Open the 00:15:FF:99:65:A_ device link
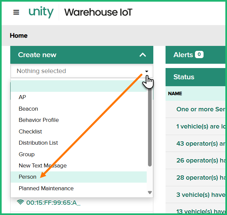Screen dimensions: 227x215 point(53,202)
